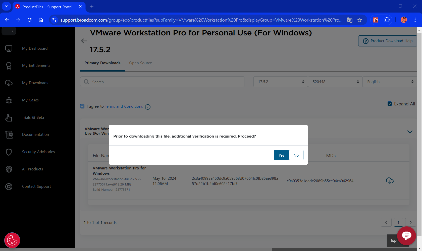Click My Downloads cloud icon

[x=9, y=83]
